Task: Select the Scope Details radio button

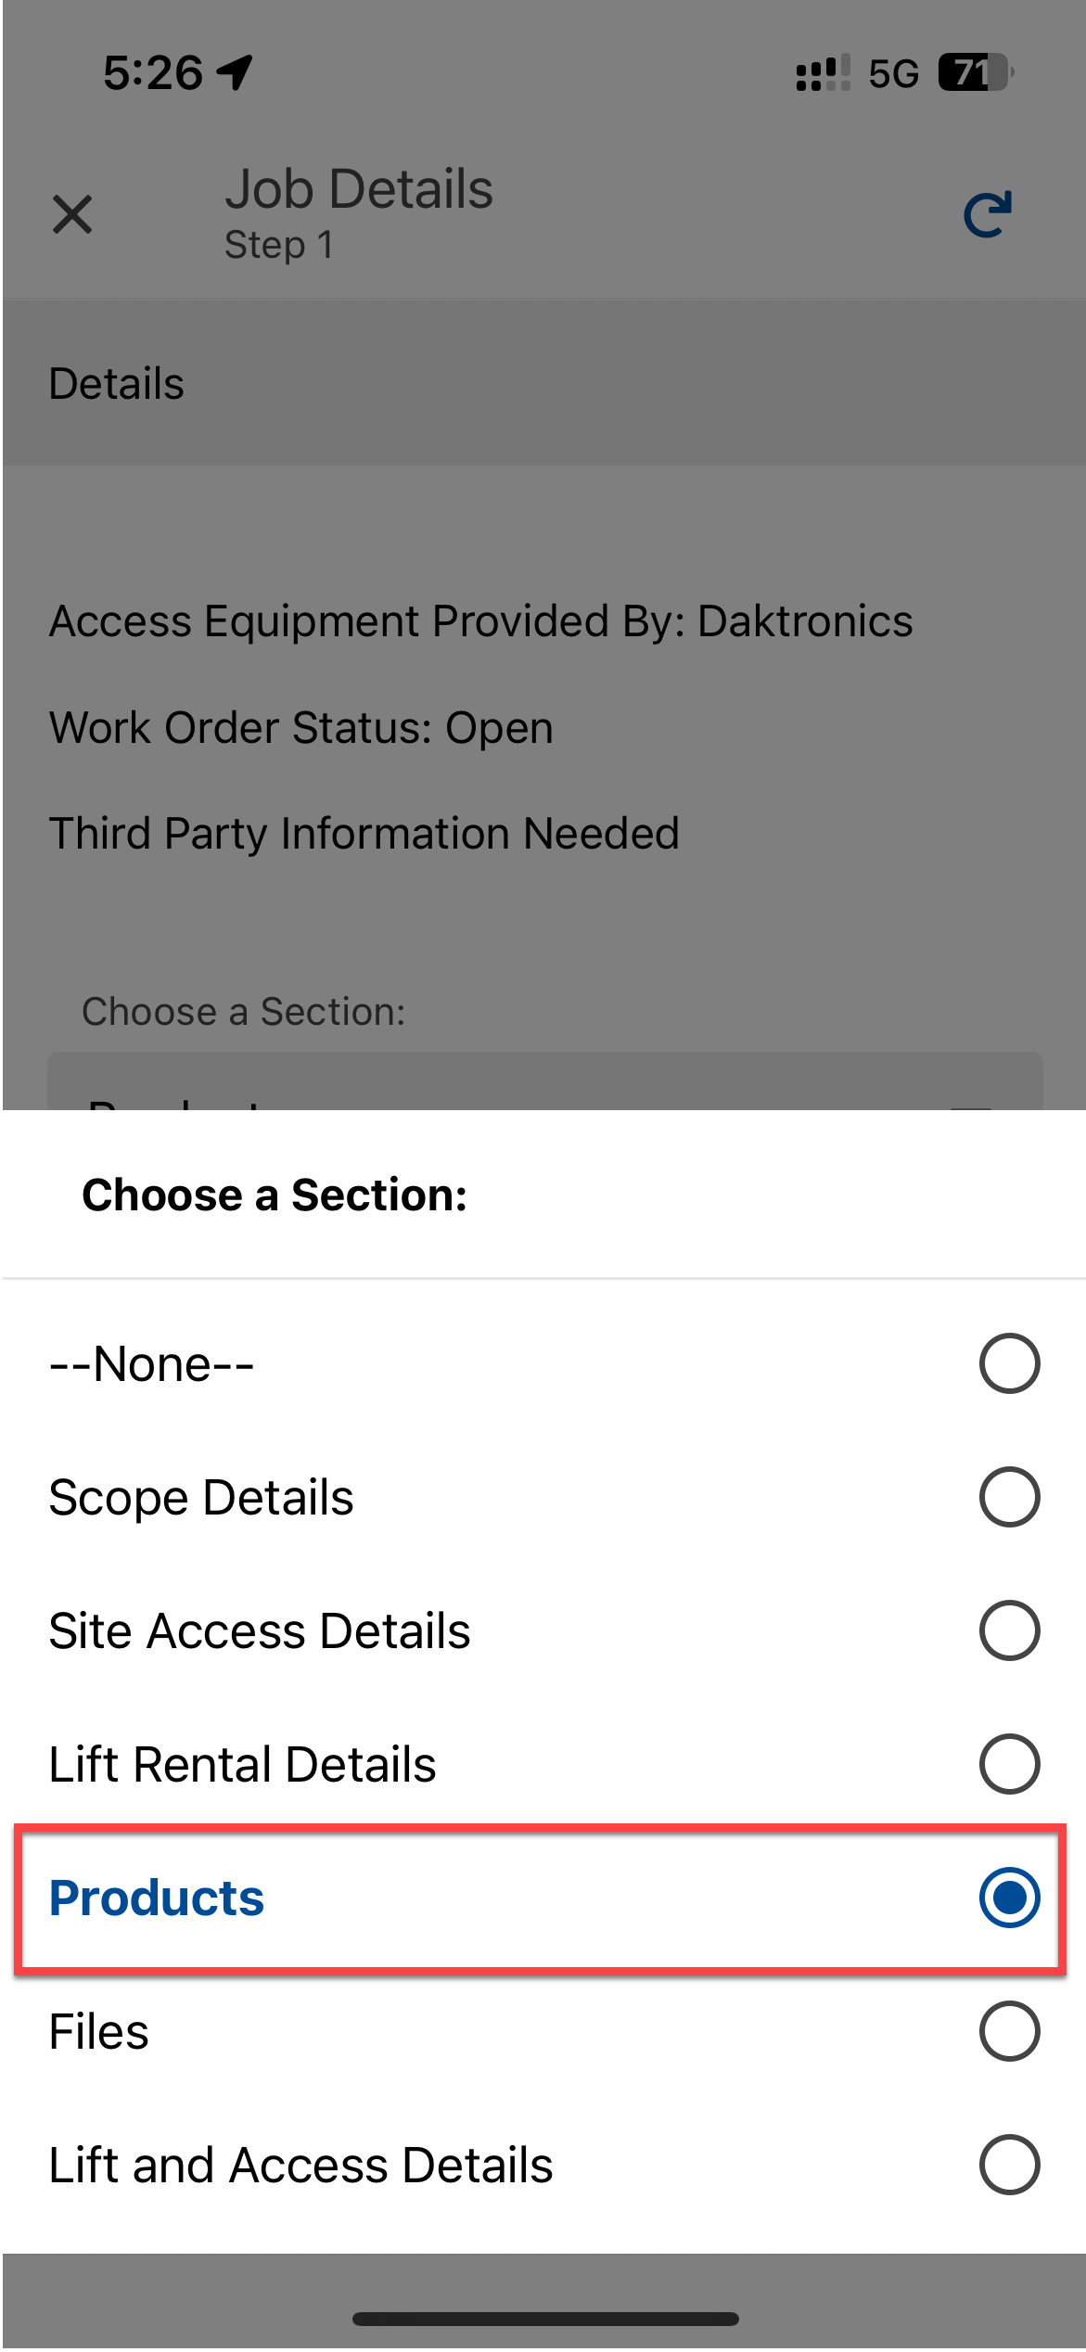Action: (1009, 1497)
